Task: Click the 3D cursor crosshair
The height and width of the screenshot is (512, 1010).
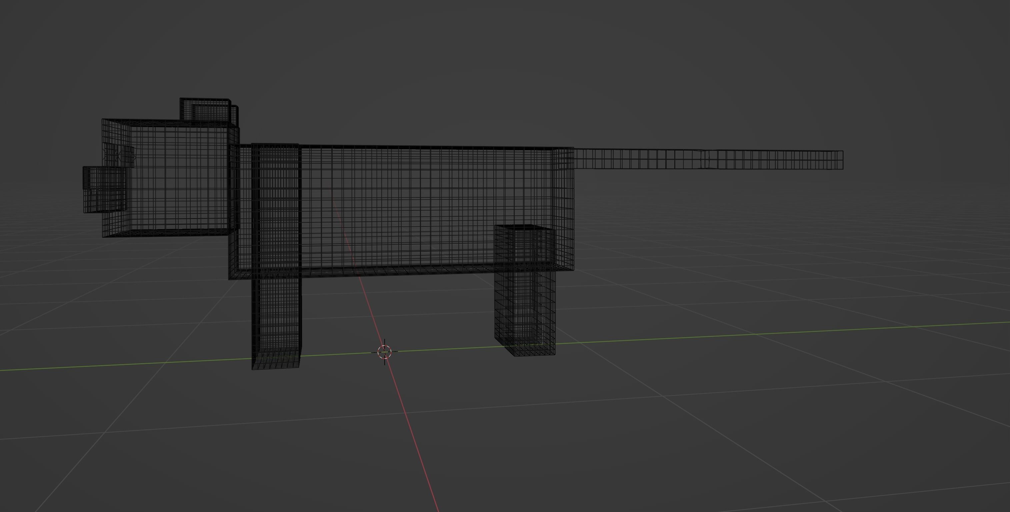Action: (x=384, y=352)
